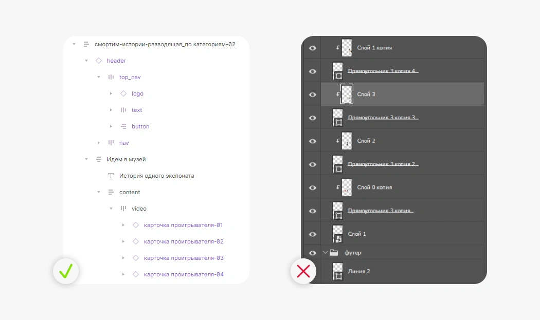Select the карточка проигрывателя-02 layer name
Viewport: 540px width, 320px height.
coord(184,241)
